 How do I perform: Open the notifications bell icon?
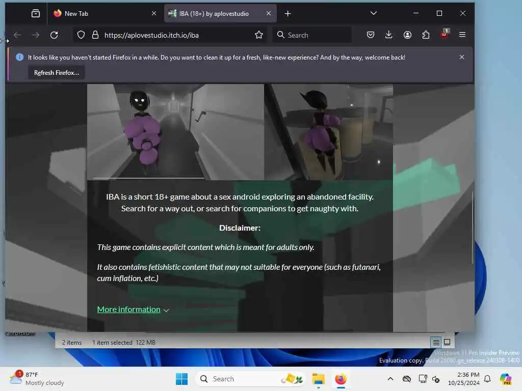click(487, 379)
